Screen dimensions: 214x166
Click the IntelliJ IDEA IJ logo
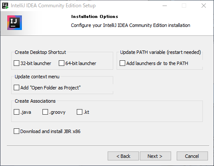(x=15, y=23)
